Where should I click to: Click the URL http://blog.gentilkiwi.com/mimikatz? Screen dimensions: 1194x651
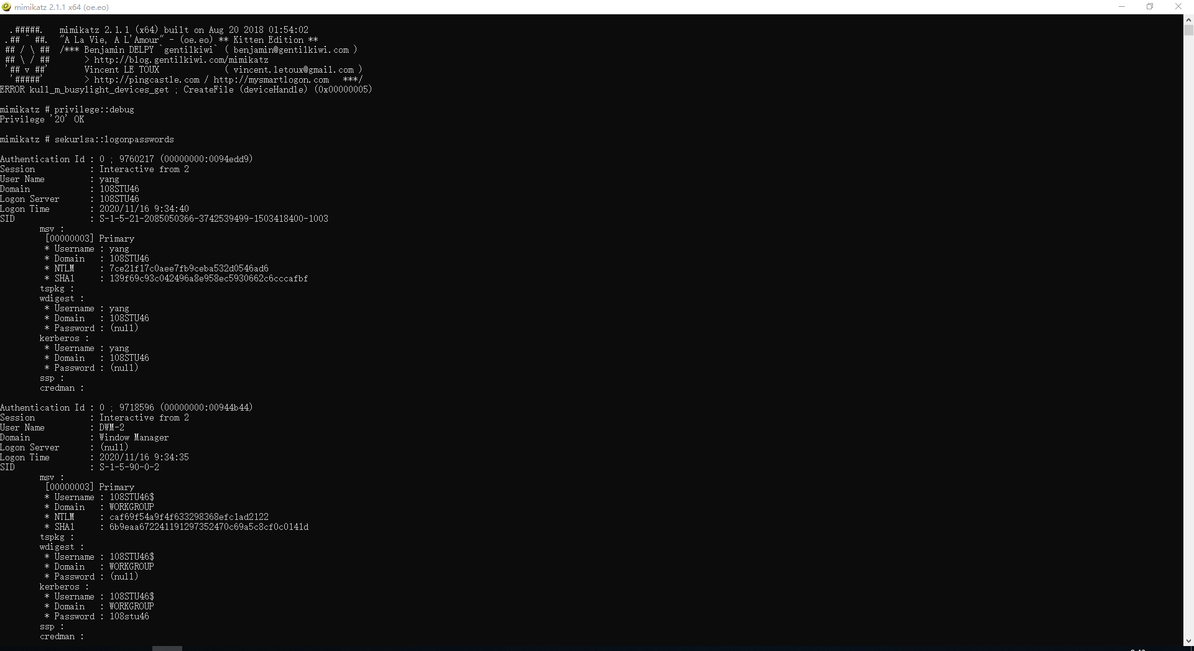click(x=182, y=60)
